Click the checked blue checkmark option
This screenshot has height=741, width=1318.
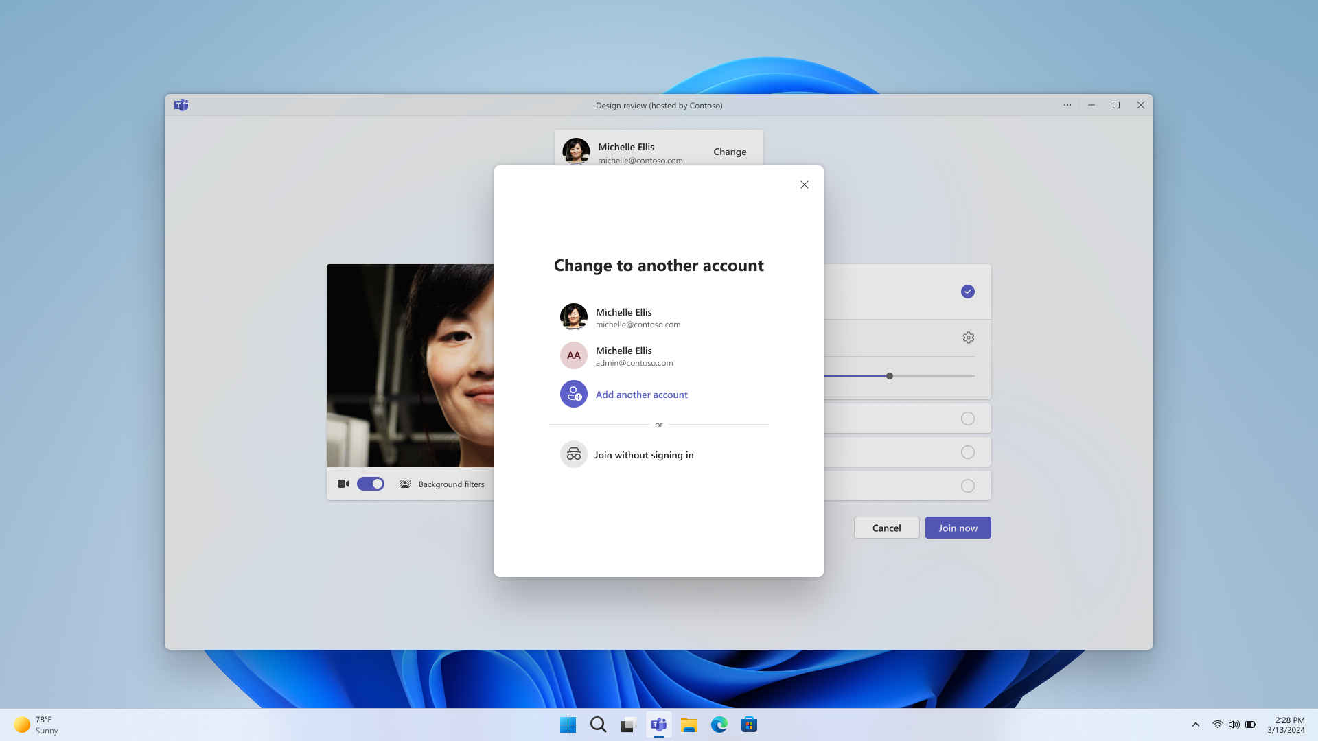click(968, 292)
